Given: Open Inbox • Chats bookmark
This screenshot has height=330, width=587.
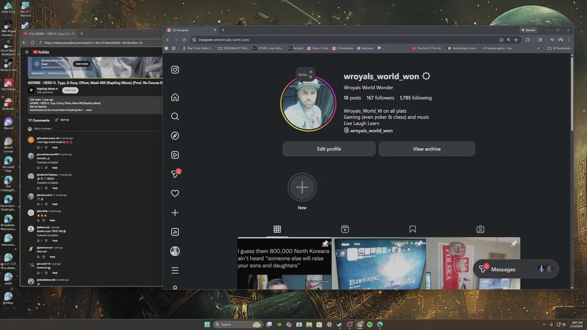Looking at the screenshot, I should (x=318, y=48).
